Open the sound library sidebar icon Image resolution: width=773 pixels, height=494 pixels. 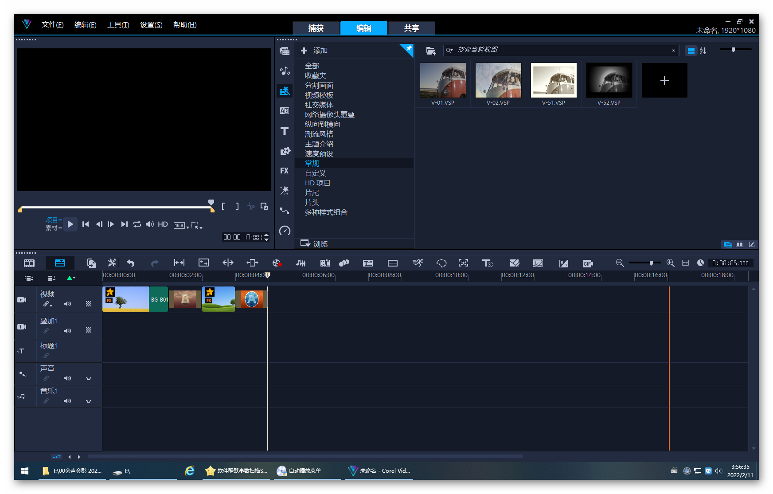[x=285, y=71]
